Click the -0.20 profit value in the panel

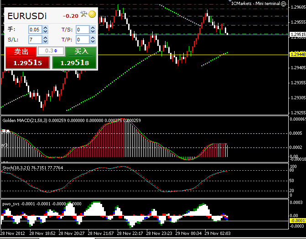coord(71,16)
